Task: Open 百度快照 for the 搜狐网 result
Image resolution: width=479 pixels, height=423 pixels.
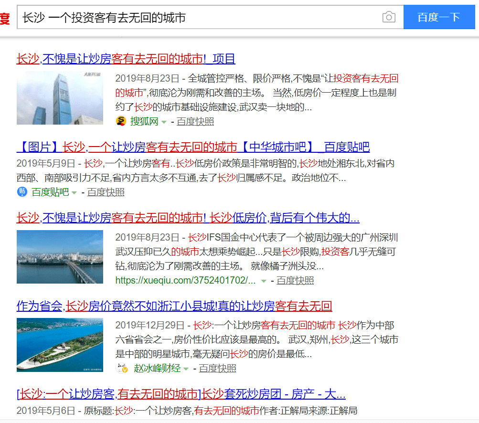Action: [195, 122]
